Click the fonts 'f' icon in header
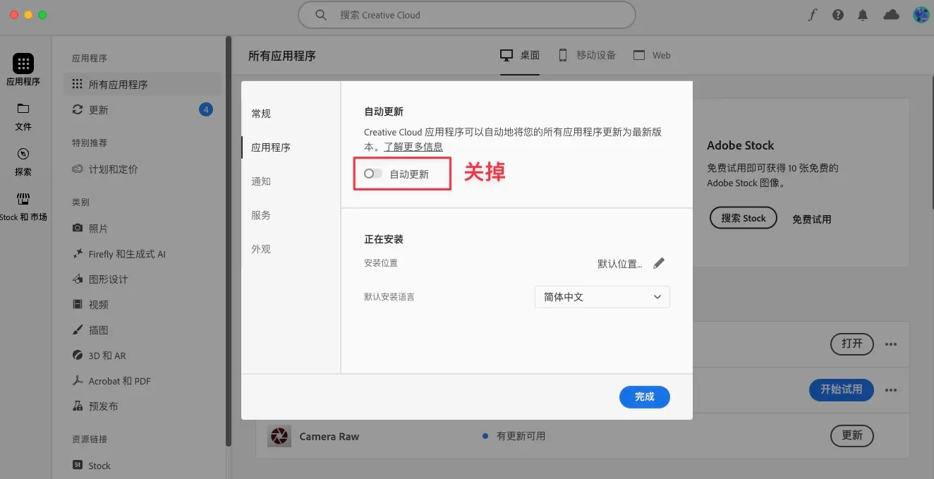This screenshot has width=934, height=479. coord(812,15)
